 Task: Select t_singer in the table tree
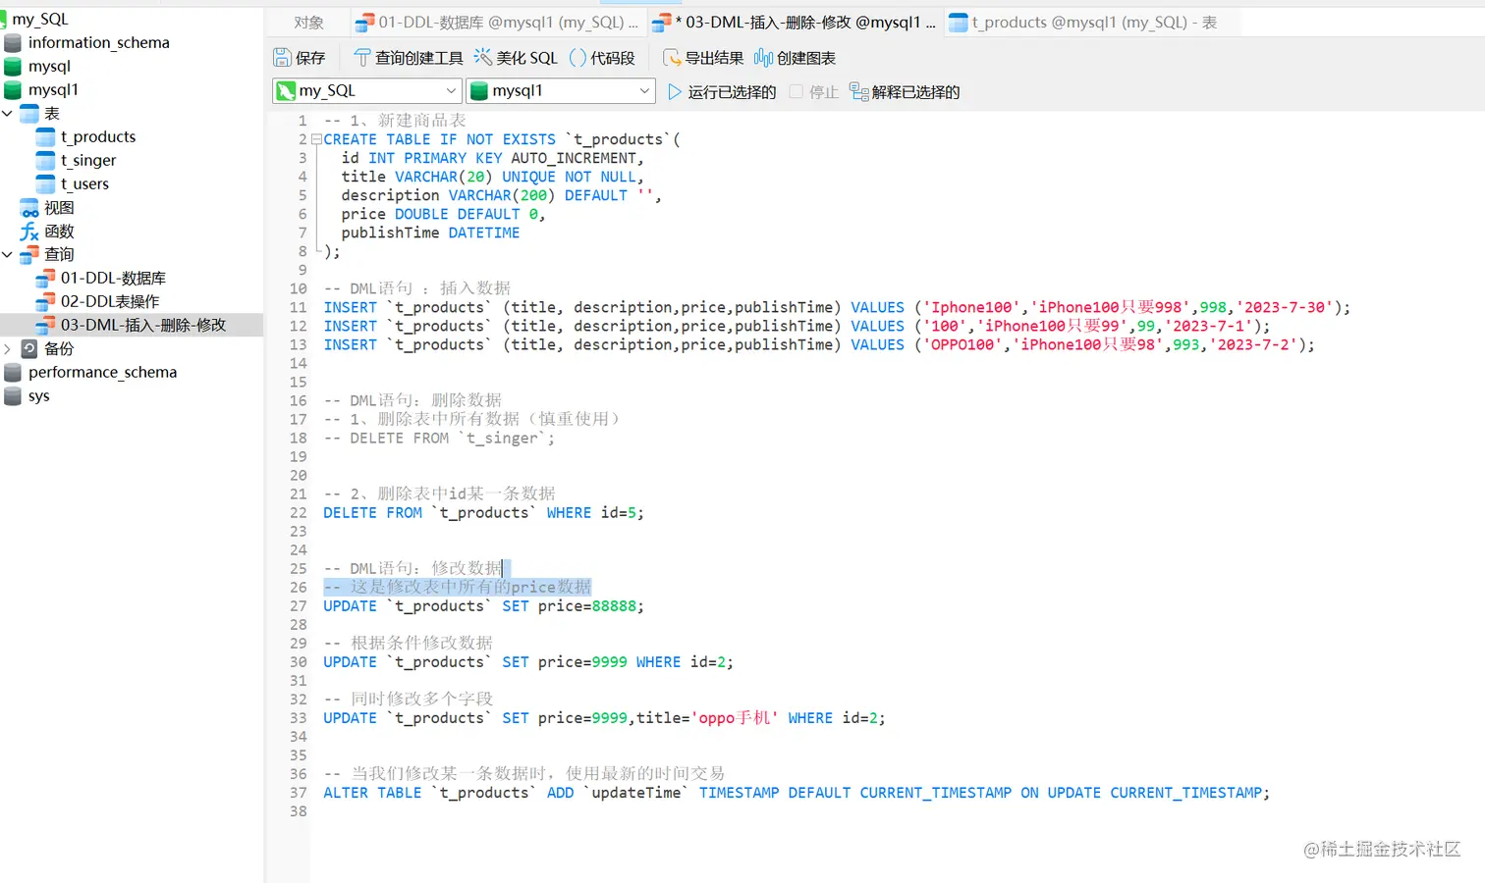tap(88, 160)
